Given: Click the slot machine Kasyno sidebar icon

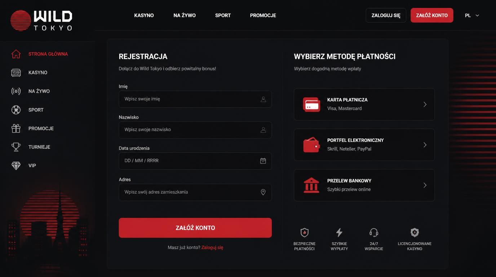Looking at the screenshot, I should 16,72.
